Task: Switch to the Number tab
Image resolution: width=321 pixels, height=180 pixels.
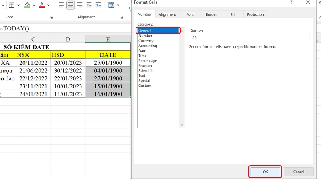Action: coord(144,14)
